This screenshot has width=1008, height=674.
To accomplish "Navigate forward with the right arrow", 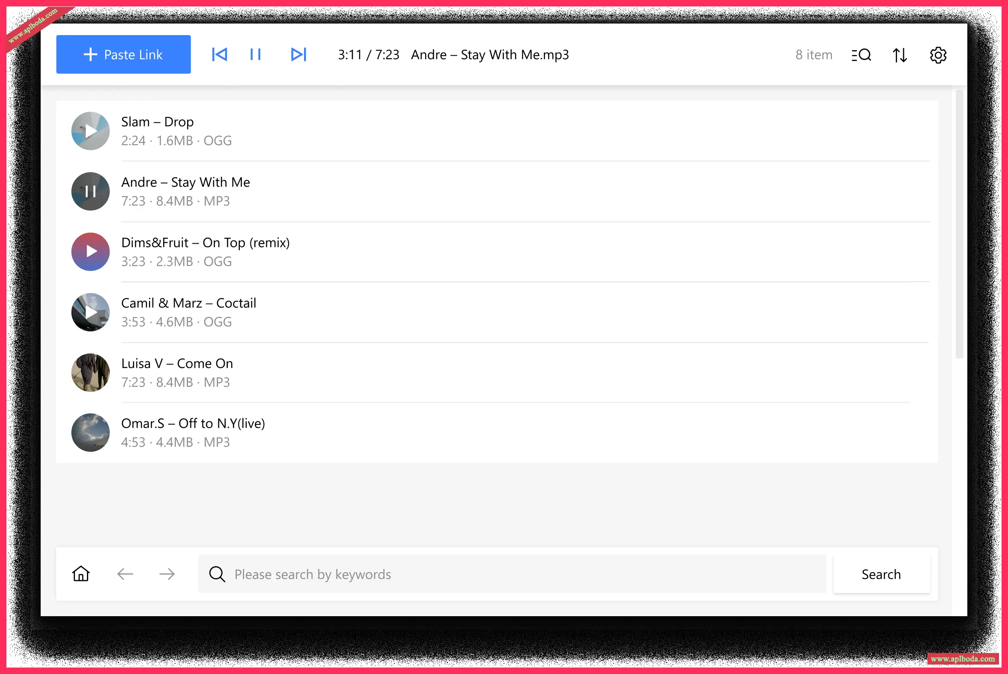I will tap(167, 574).
